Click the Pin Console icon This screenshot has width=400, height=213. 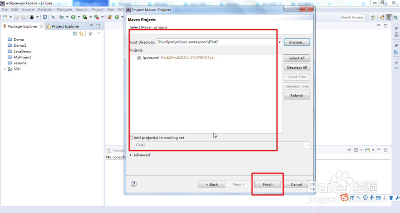349,150
